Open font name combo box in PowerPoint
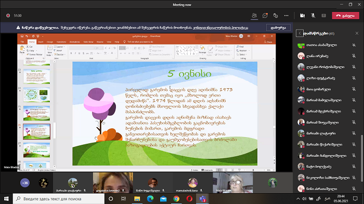The image size is (364, 204). tap(82, 48)
